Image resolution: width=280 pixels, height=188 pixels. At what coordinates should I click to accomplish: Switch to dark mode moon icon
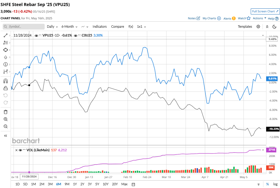(274, 27)
